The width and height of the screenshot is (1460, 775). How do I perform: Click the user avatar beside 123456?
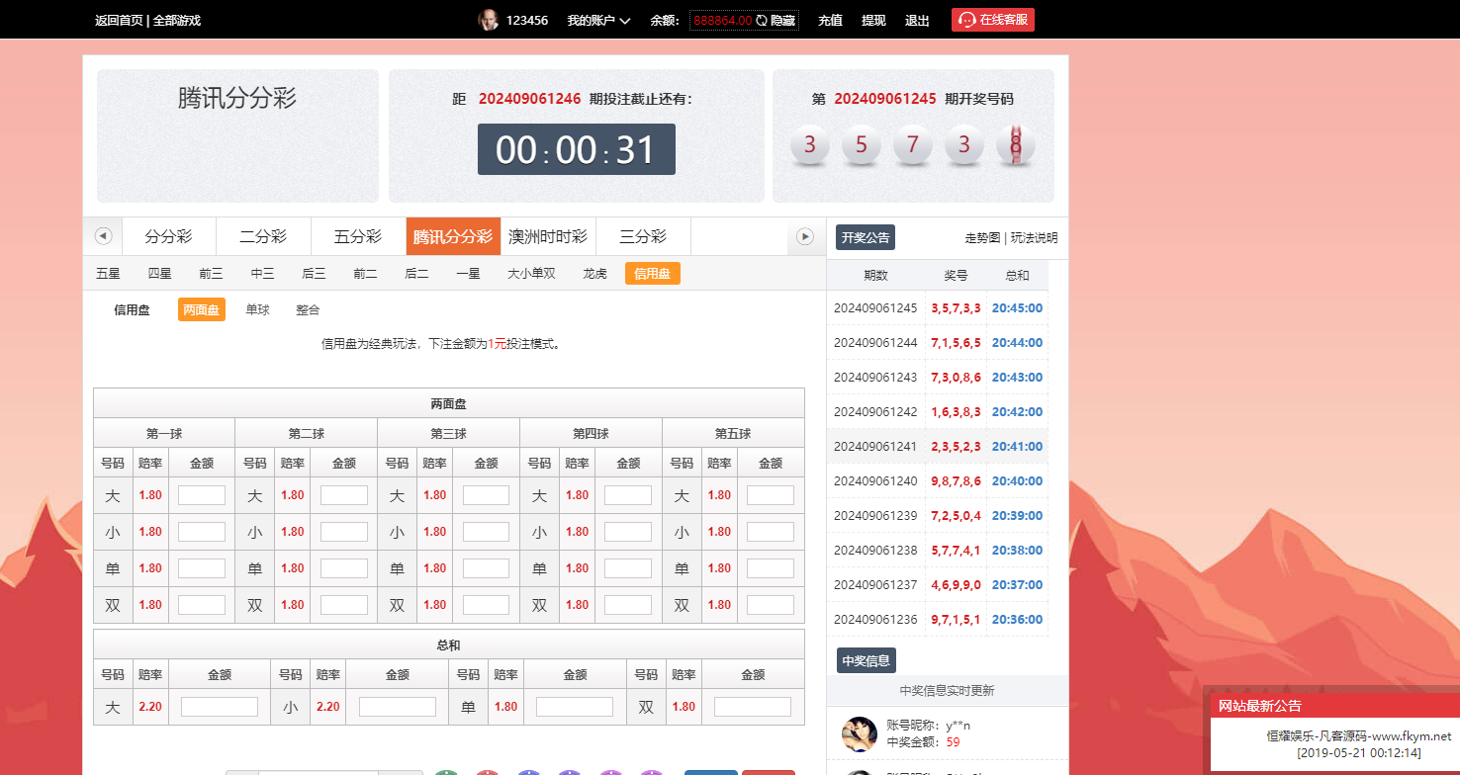(x=488, y=19)
